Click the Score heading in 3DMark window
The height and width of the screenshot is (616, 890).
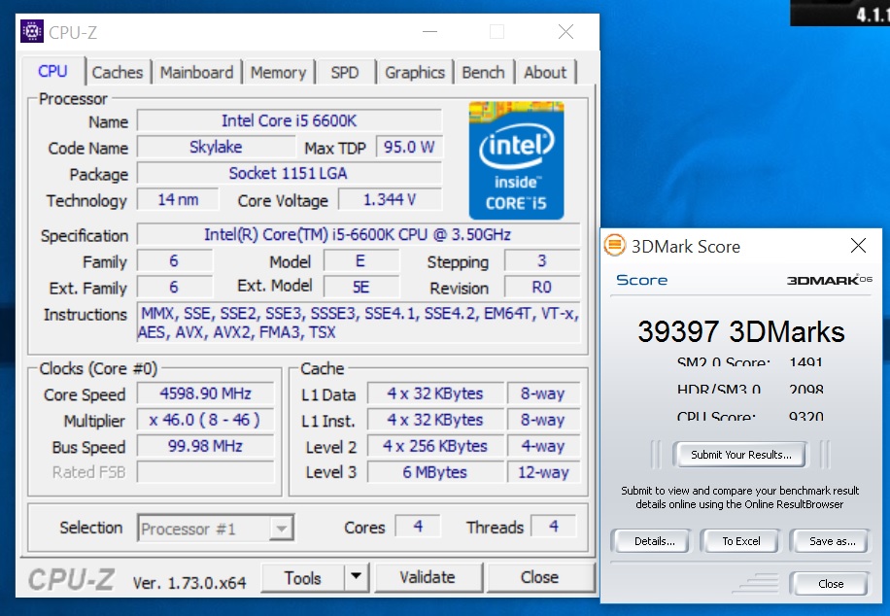coord(641,280)
